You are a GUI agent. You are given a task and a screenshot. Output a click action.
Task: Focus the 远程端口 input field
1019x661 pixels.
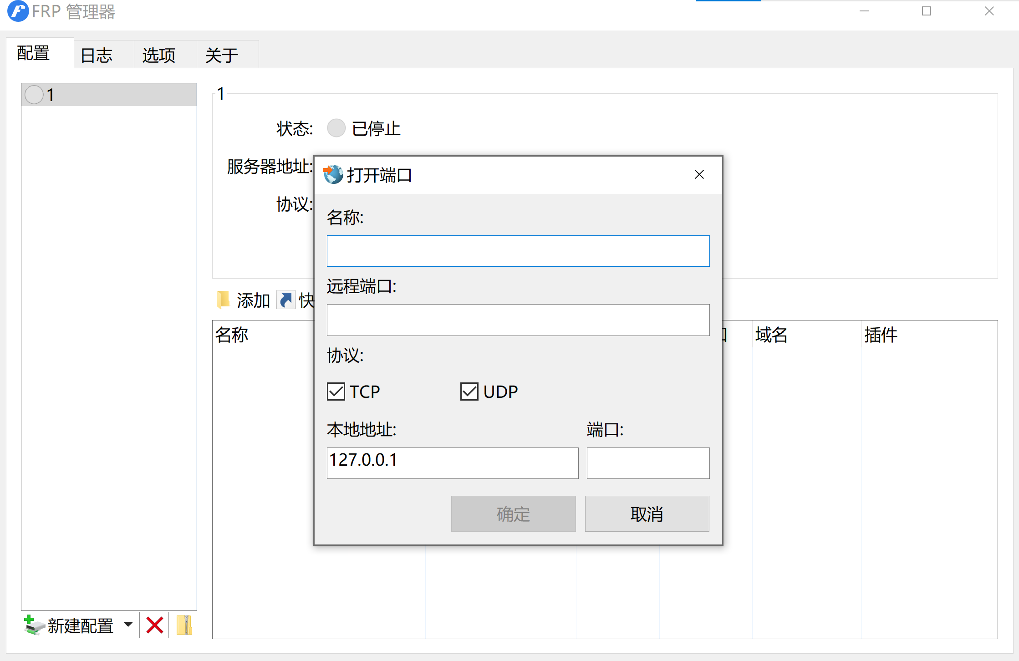518,320
